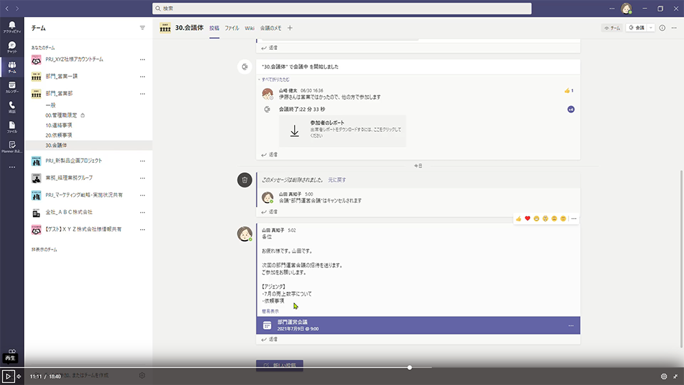Open the Activity (アクティビティ) sidebar icon
This screenshot has height=385, width=684.
click(12, 27)
